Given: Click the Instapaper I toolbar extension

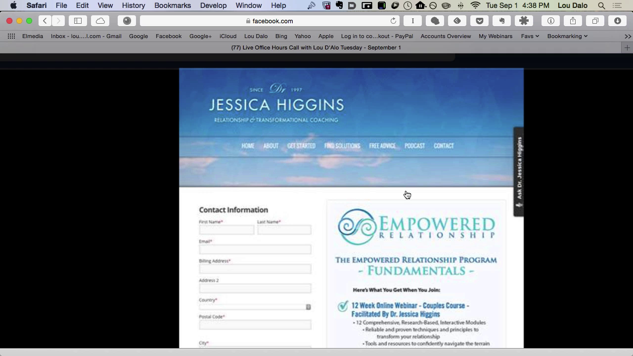Looking at the screenshot, I should coord(413,21).
